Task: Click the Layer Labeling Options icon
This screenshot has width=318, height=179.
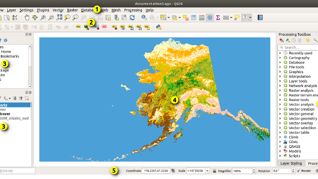Action: point(78,27)
